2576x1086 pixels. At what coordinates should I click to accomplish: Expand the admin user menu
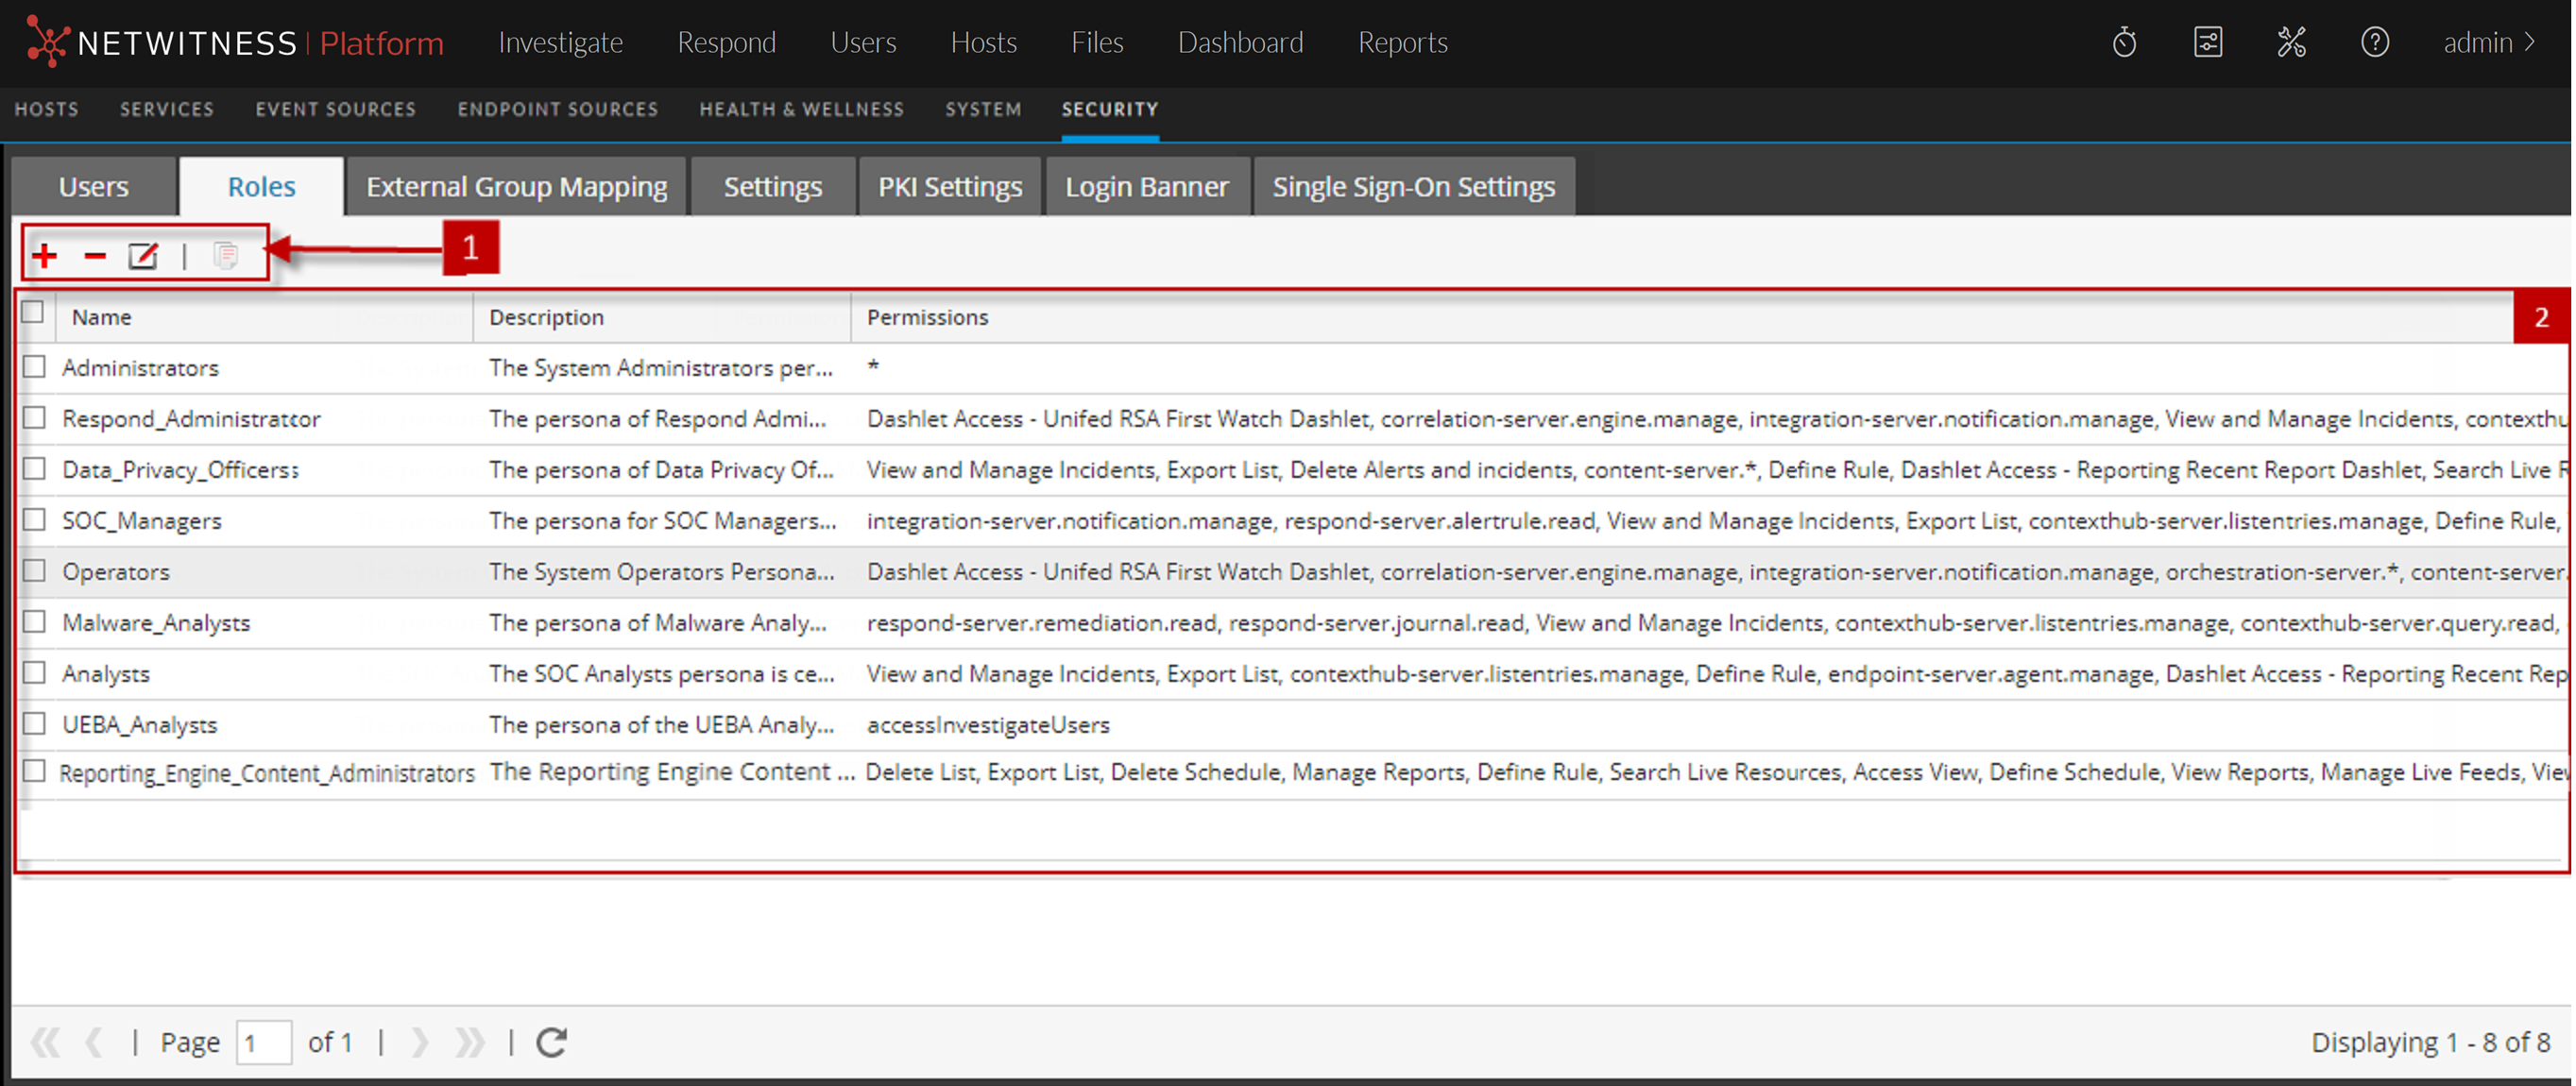click(2488, 43)
